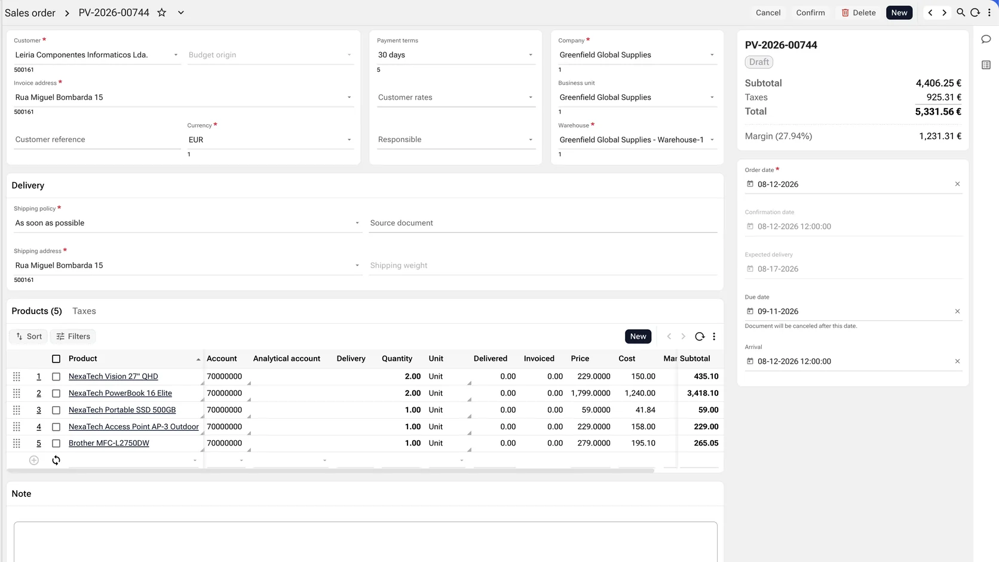Expand the Customer rates dropdown
This screenshot has height=562, width=999.
[531, 97]
